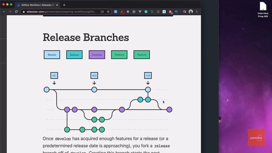Open the red badge extension icon
This screenshot has width=272, height=153.
pyautogui.click(x=170, y=12)
